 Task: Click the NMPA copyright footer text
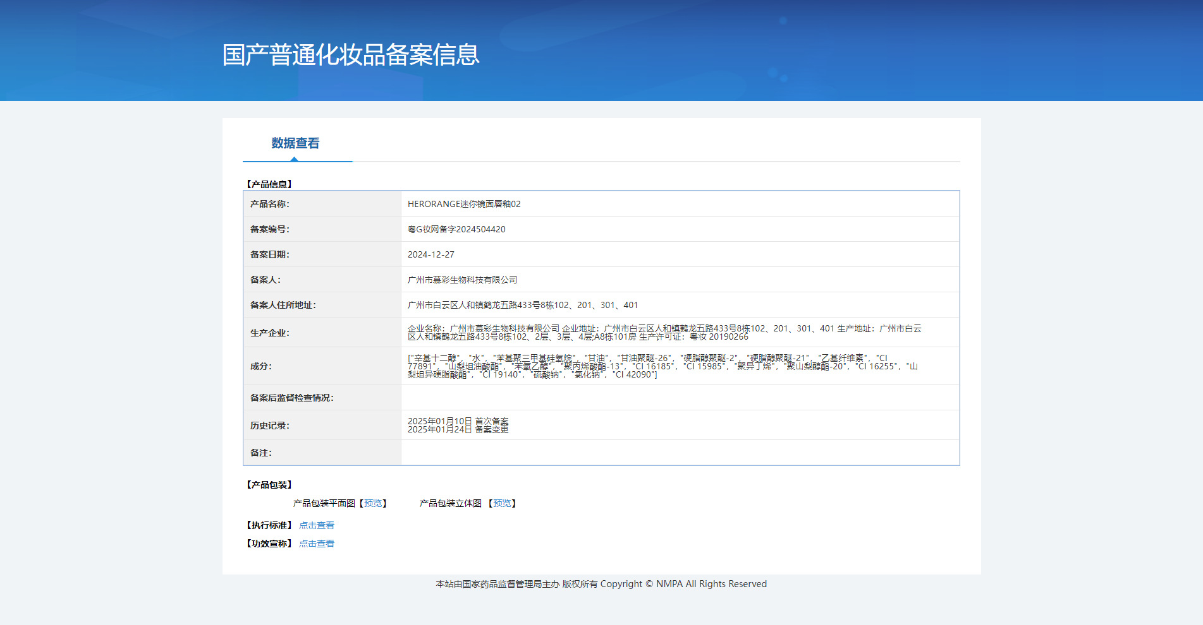601,584
